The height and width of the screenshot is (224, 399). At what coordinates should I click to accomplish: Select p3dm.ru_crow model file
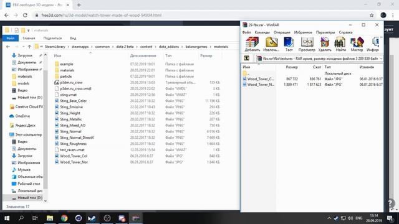pos(71,83)
